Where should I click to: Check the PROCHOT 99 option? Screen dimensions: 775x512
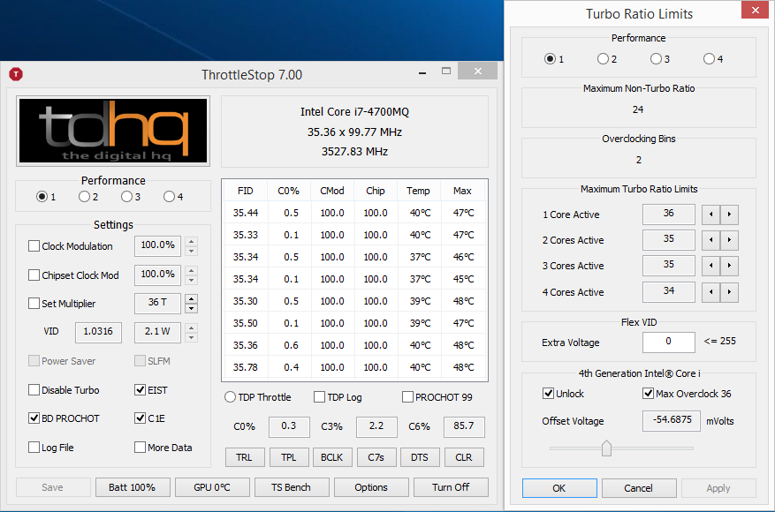[x=407, y=397]
